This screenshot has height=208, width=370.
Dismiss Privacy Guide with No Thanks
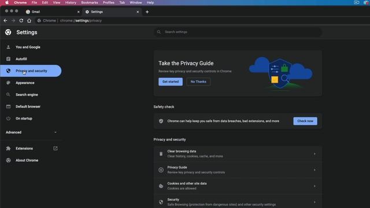coord(198,81)
